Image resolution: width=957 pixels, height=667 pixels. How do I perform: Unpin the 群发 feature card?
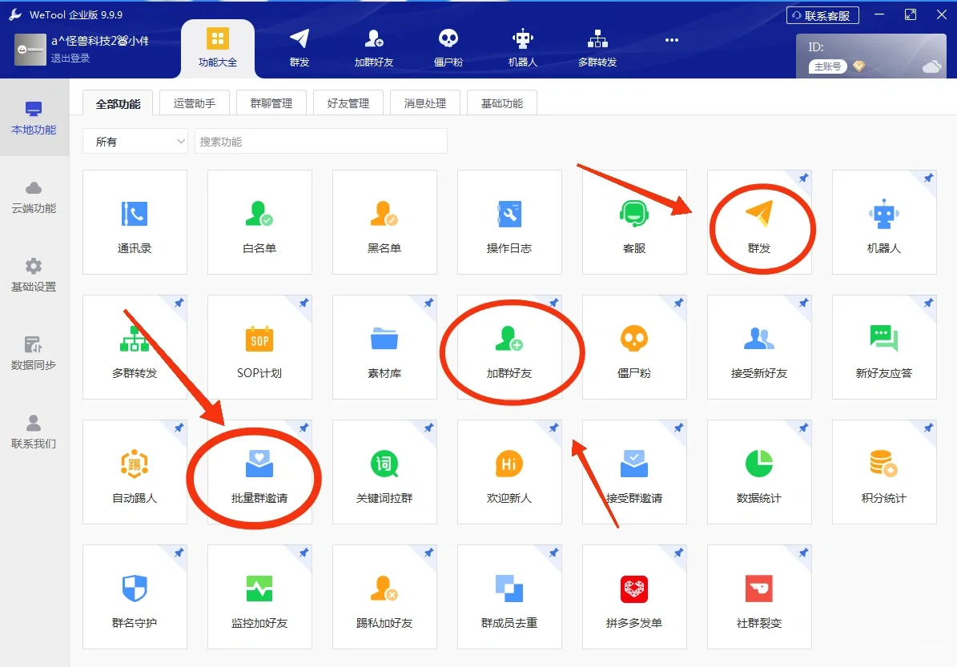pyautogui.click(x=802, y=178)
